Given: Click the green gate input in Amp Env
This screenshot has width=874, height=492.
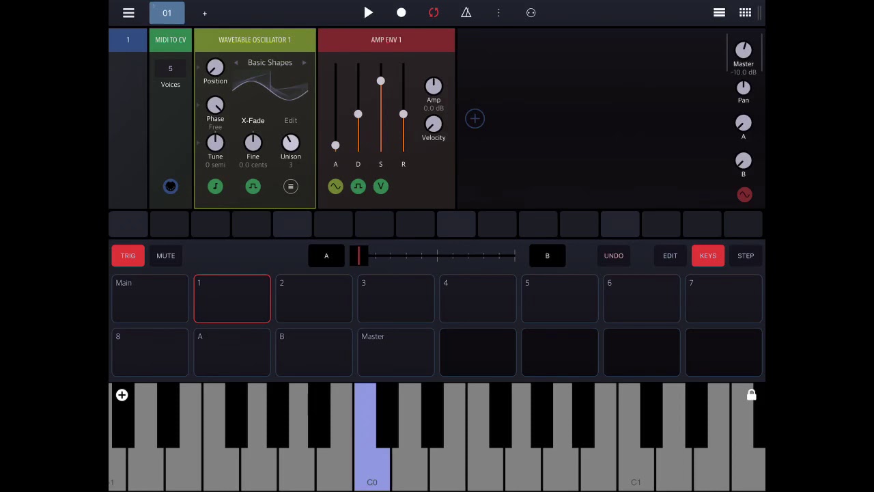Looking at the screenshot, I should click(x=358, y=186).
